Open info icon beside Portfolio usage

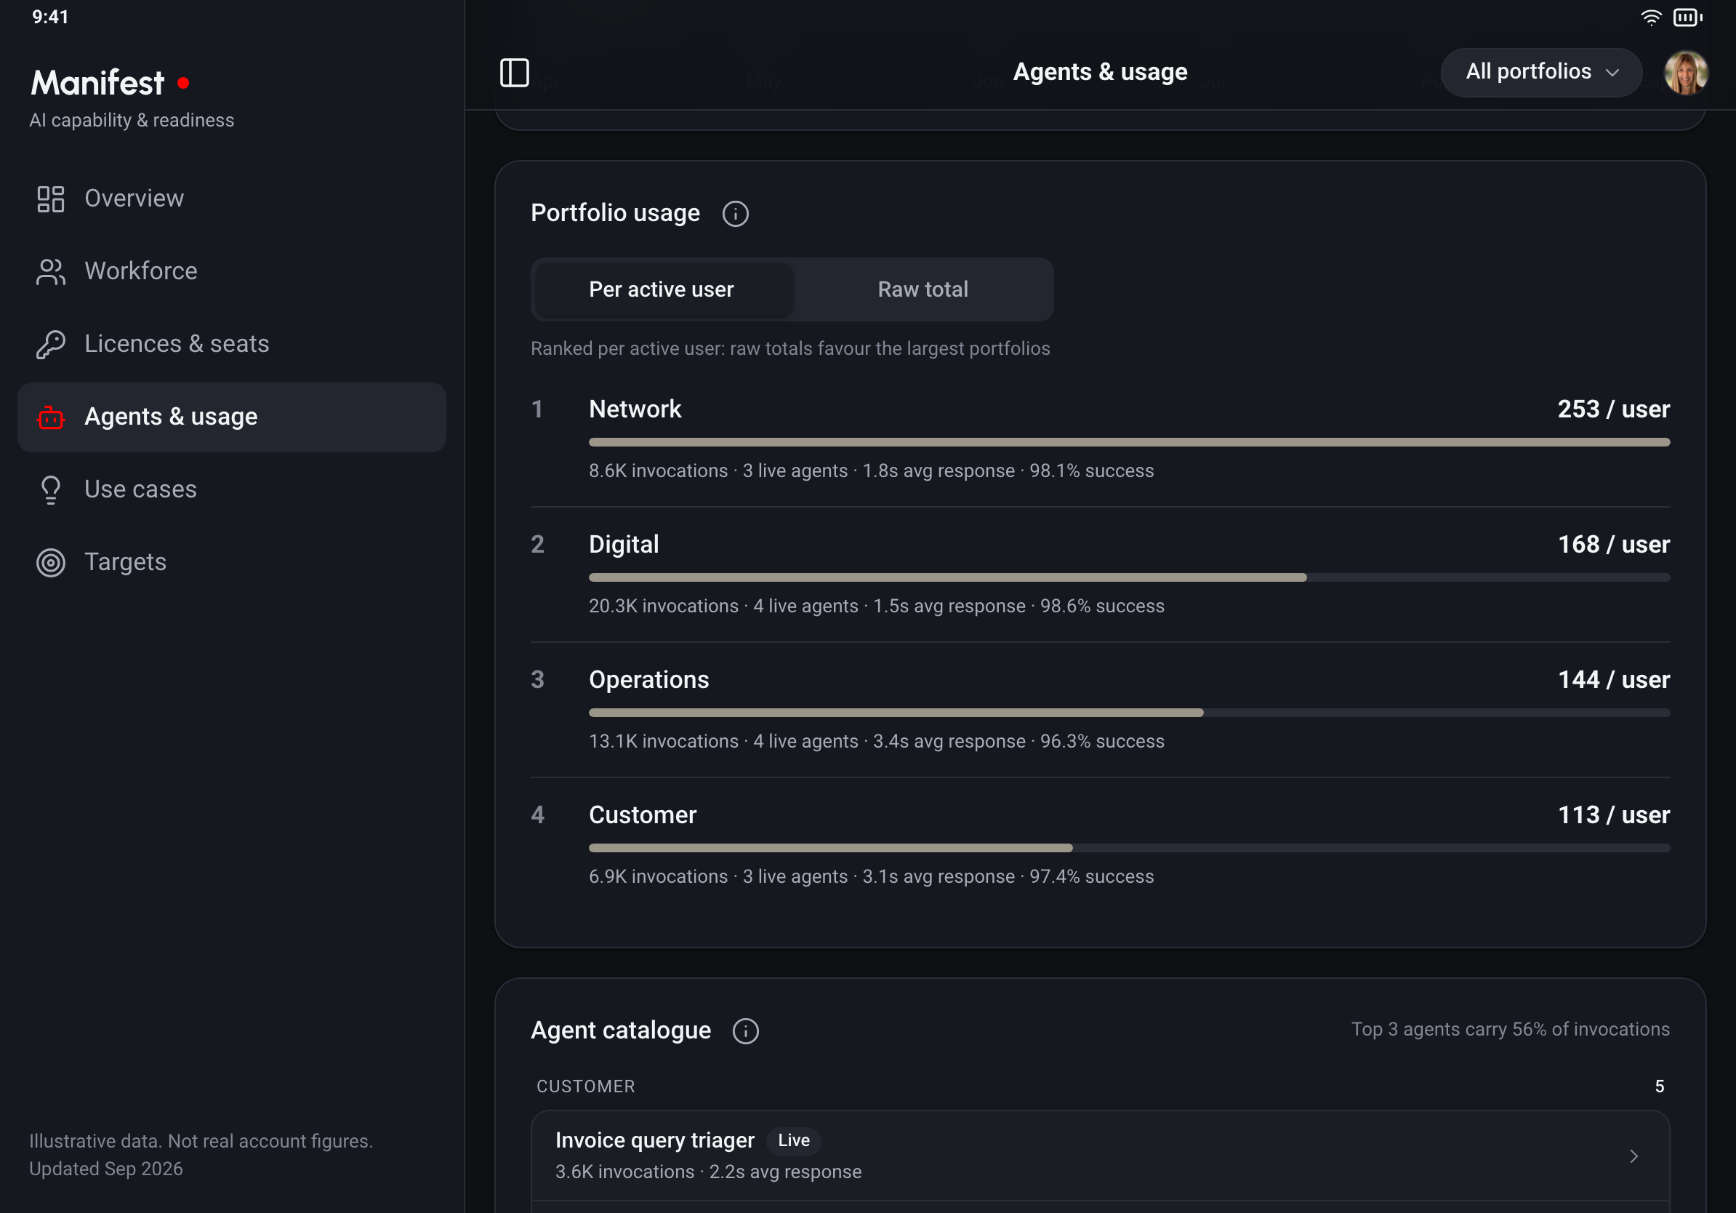[735, 214]
